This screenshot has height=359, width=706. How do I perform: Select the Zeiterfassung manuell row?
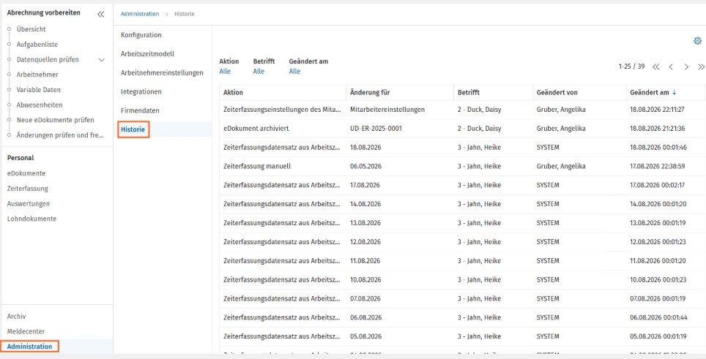(x=462, y=166)
